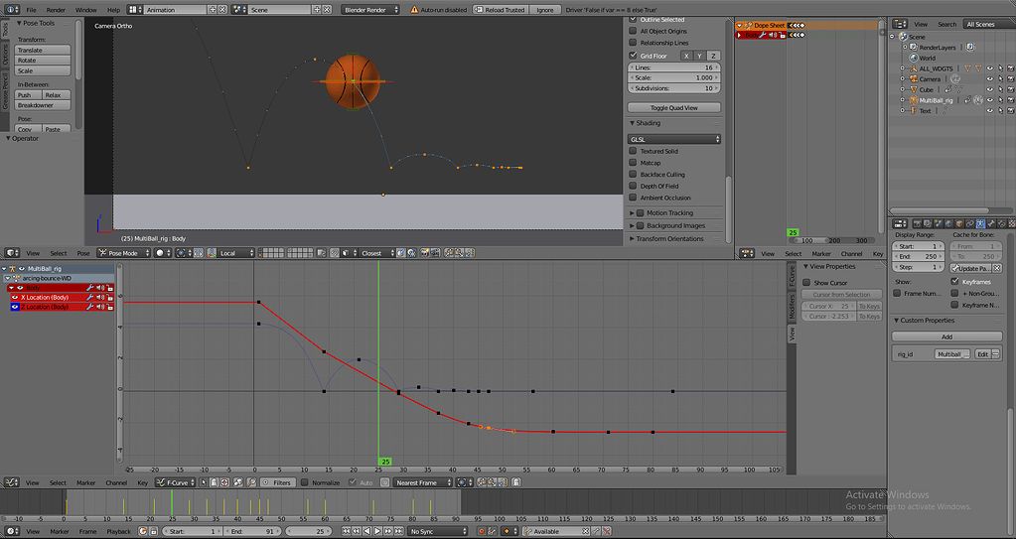This screenshot has height=539, width=1016.
Task: Open the Blender Render engine dropdown
Action: tap(370, 10)
